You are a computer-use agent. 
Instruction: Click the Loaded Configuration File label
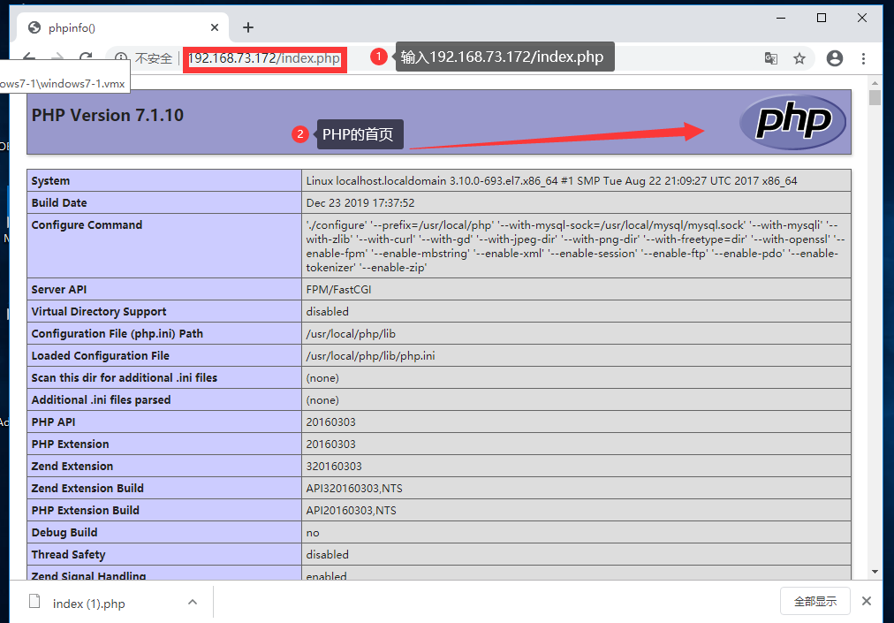[101, 356]
